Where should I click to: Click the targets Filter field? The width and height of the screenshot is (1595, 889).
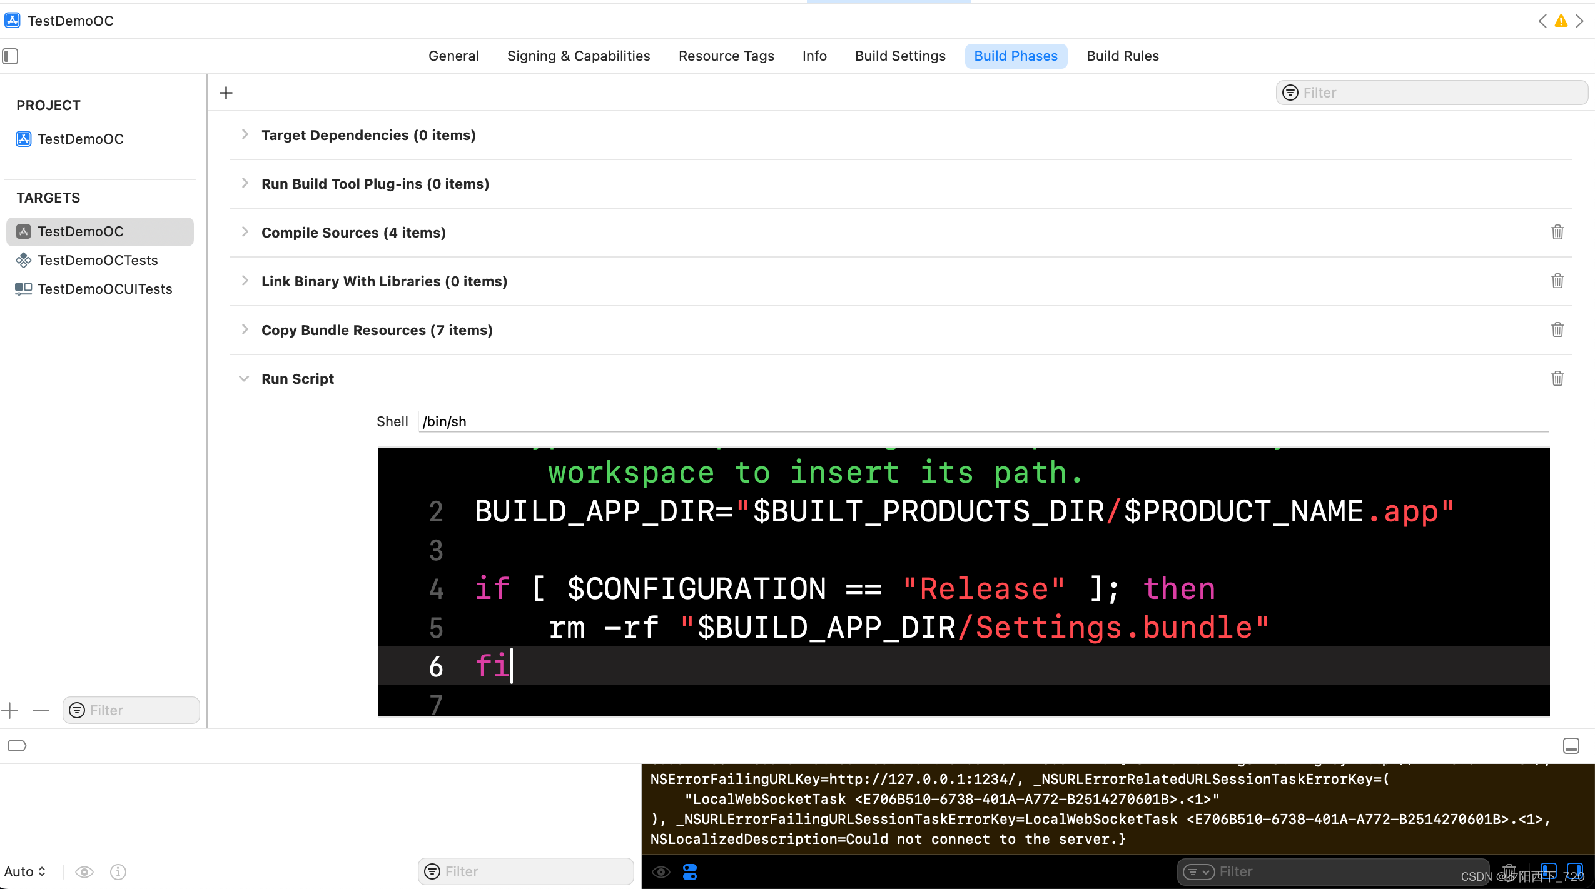tap(131, 710)
